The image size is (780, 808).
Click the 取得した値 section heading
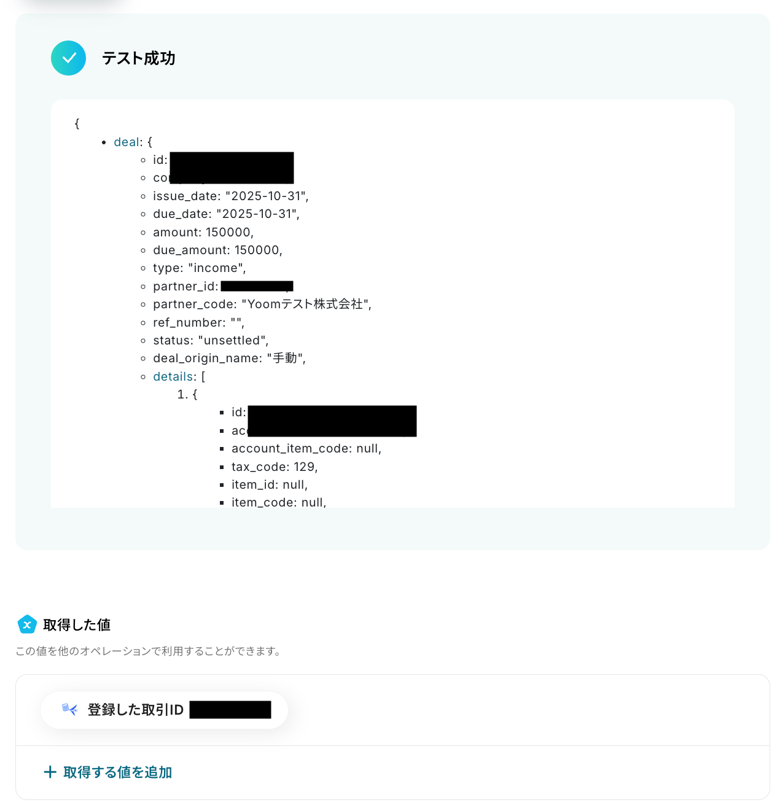pyautogui.click(x=77, y=624)
